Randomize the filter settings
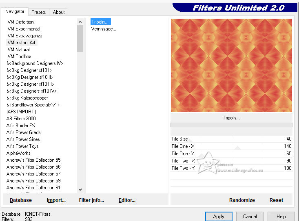This screenshot has height=221, width=299. [242, 200]
